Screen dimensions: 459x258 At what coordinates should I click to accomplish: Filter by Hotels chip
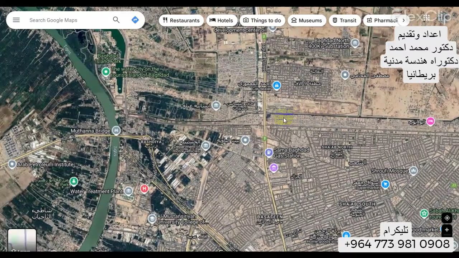[x=222, y=20]
